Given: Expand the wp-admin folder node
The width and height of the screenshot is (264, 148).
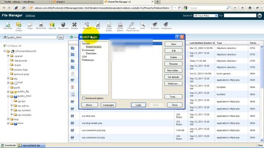Looking at the screenshot, I should [12, 106].
